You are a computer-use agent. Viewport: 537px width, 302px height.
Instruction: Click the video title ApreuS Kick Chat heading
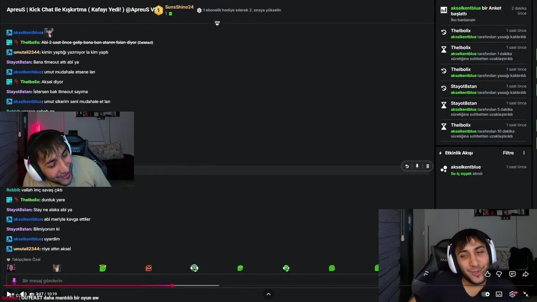click(x=82, y=10)
